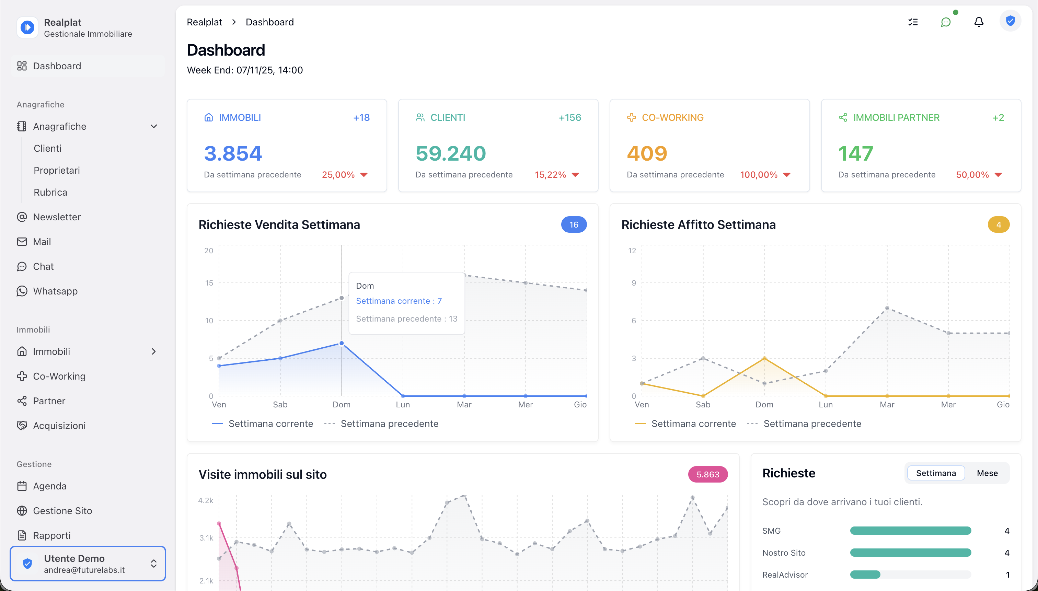Select the Settimana toggle in Richieste

[x=936, y=473]
